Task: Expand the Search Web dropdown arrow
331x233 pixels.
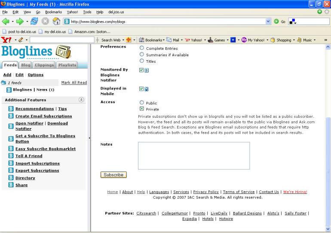Action: point(123,40)
